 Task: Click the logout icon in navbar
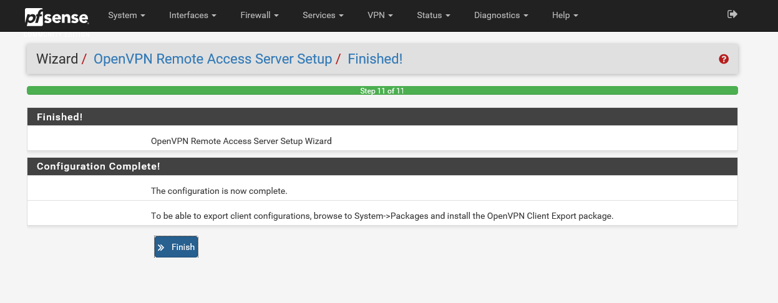(x=732, y=14)
